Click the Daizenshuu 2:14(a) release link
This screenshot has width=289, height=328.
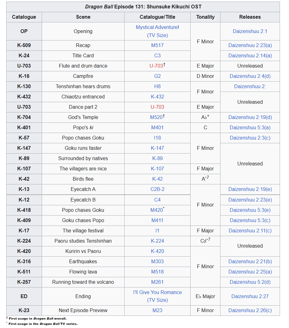(250, 55)
